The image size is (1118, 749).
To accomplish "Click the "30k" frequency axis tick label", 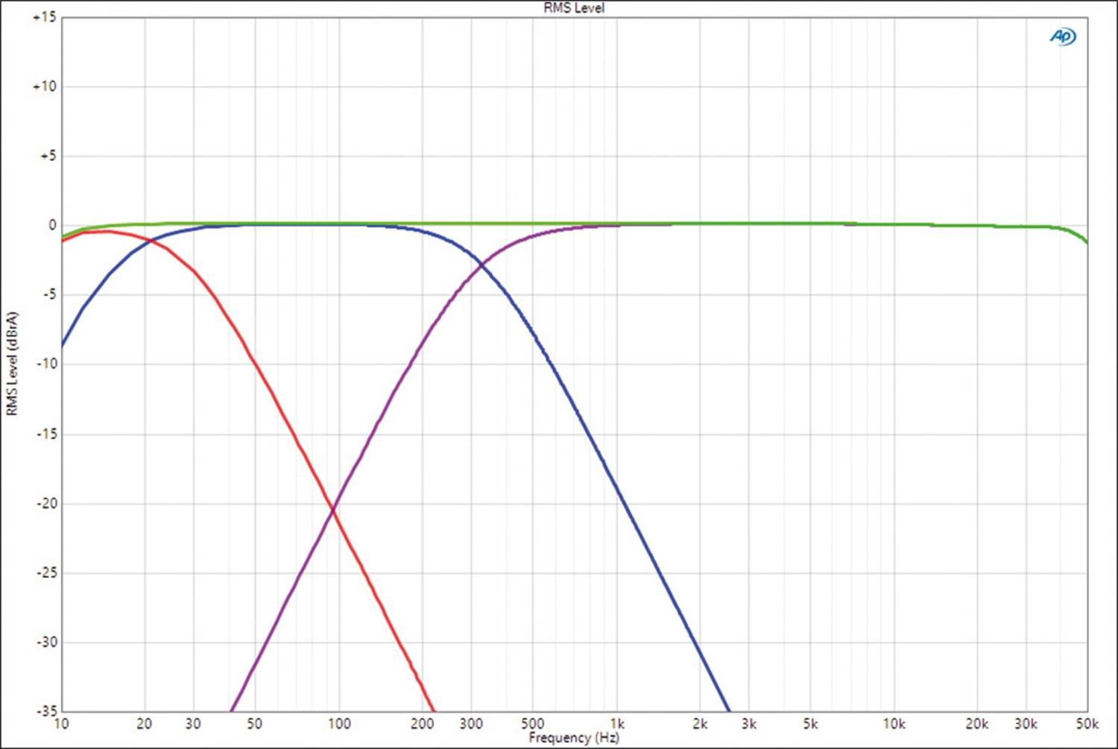I will [x=1026, y=724].
